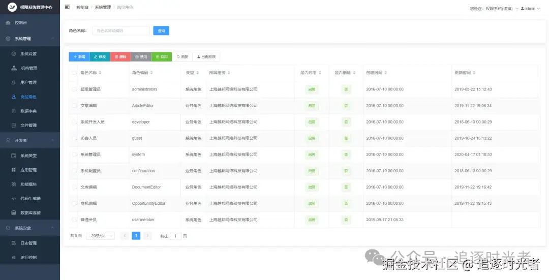Open 日志管理 menu item
549x280 pixels.
(30, 243)
